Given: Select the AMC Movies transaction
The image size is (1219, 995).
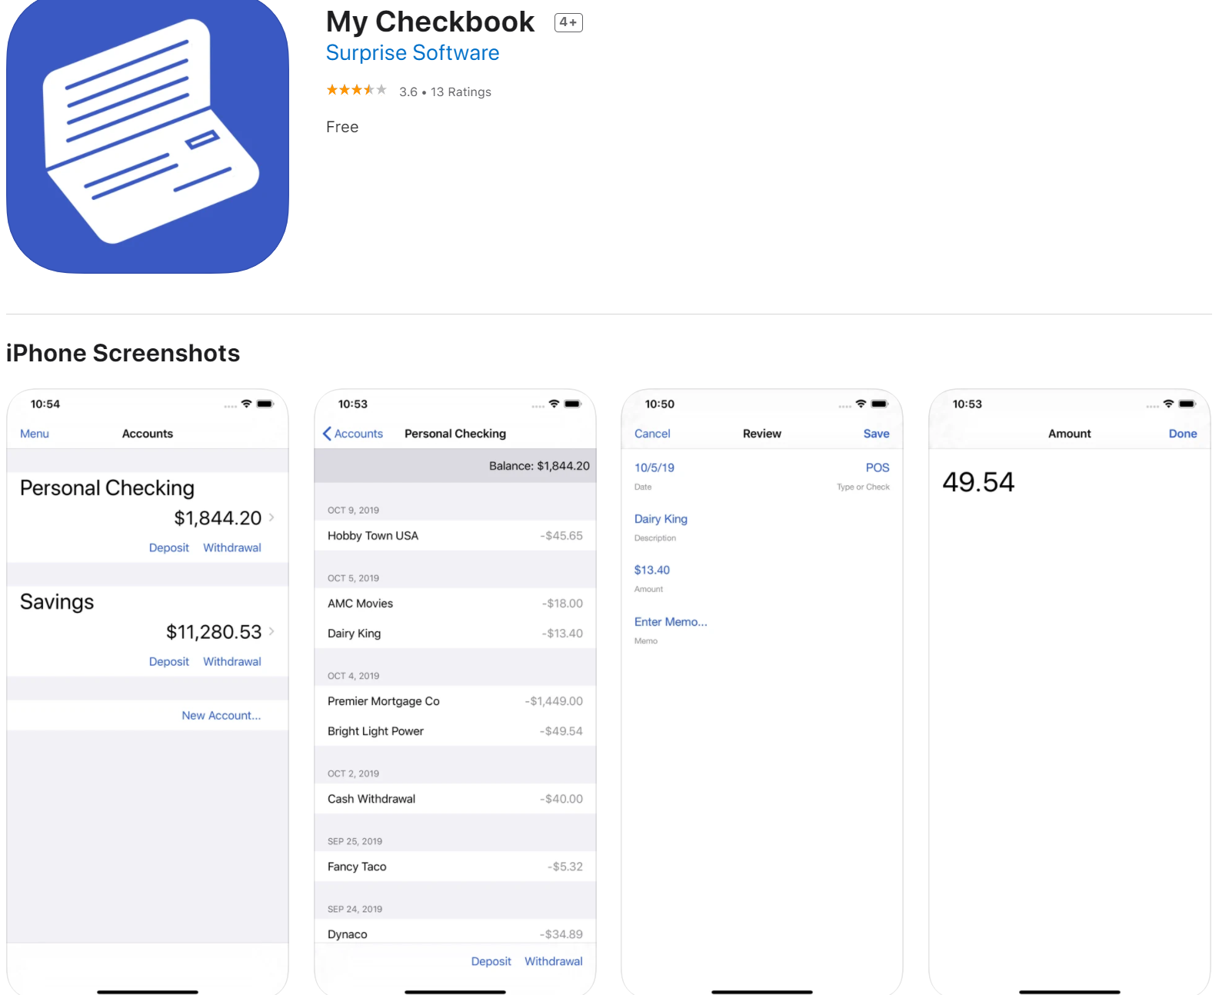Looking at the screenshot, I should [x=455, y=604].
